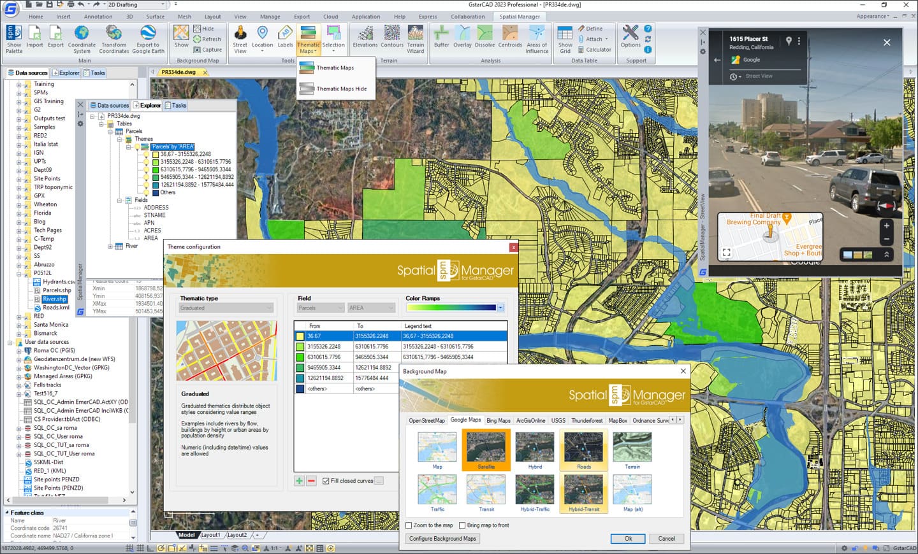This screenshot has height=554, width=918.
Task: Switch to Bing Maps tab
Action: pos(499,420)
